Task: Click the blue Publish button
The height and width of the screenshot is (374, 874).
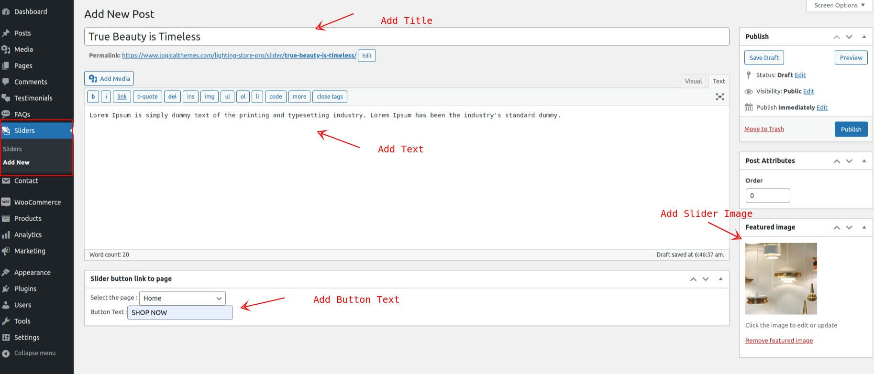Action: pyautogui.click(x=851, y=129)
